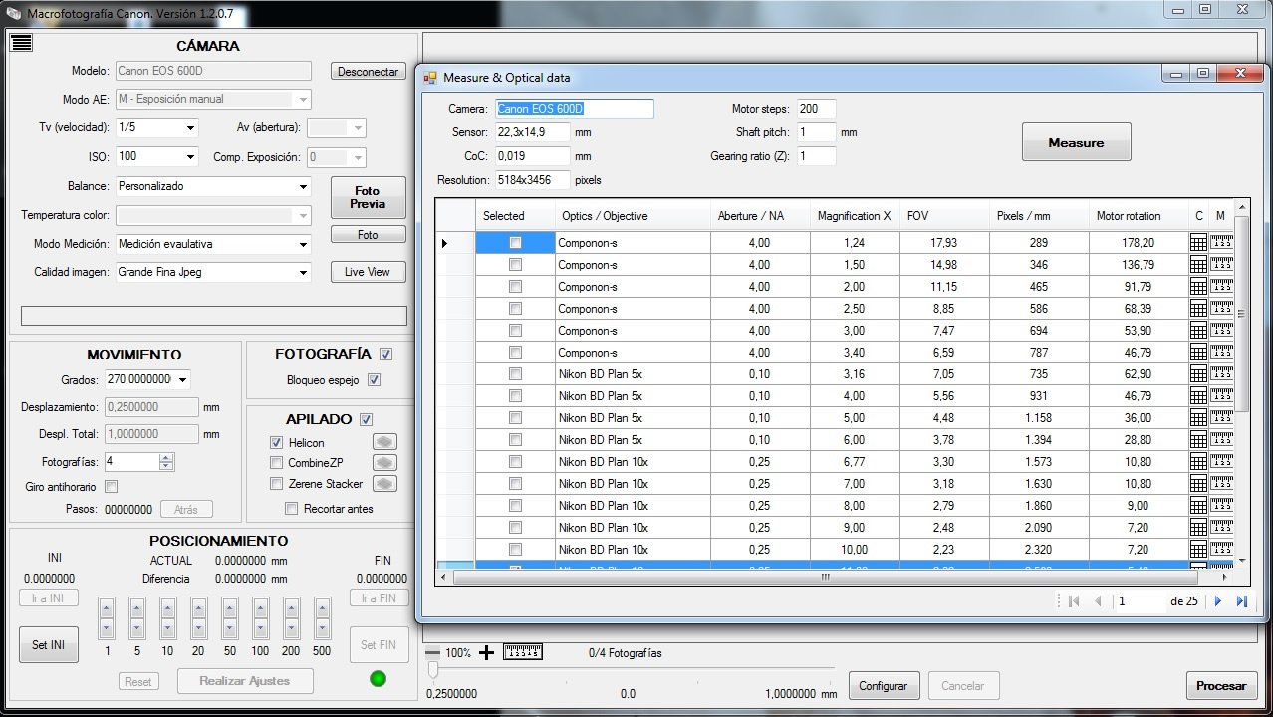Click the CoC input field

[532, 156]
